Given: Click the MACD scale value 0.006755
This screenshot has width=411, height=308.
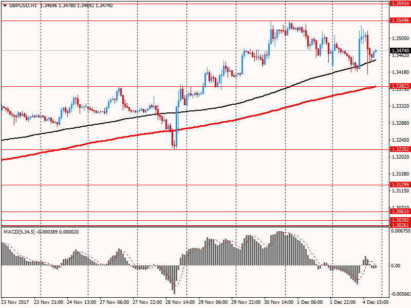Looking at the screenshot, I should [x=401, y=231].
